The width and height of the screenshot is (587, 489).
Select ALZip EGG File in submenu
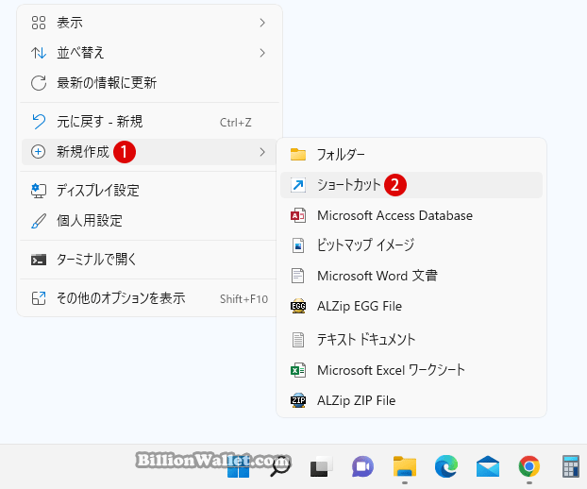[x=411, y=306]
